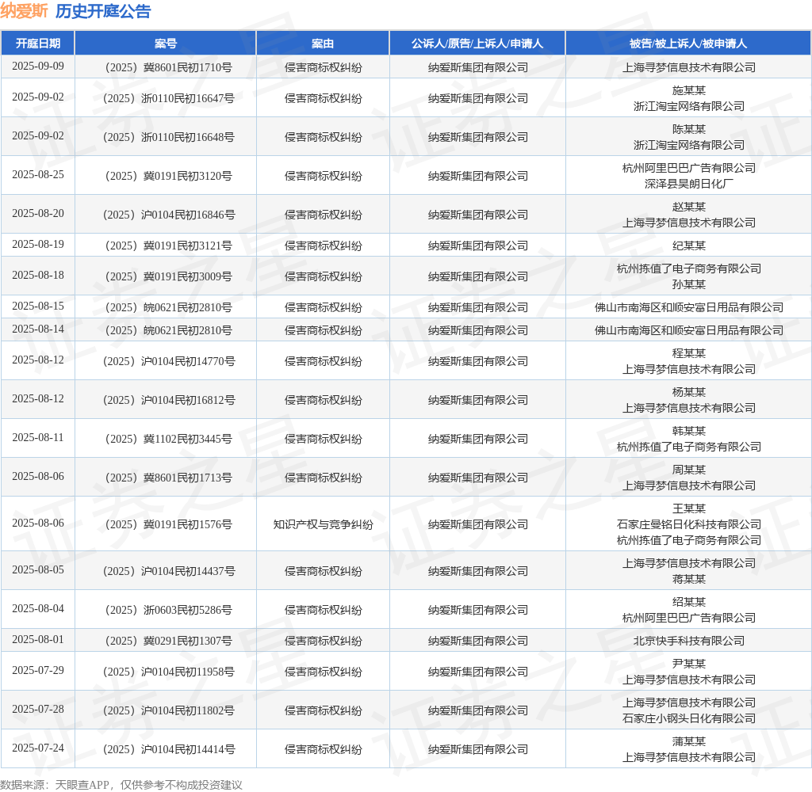The width and height of the screenshot is (812, 792).
Task: Click defendant 王某某
Action: tap(689, 508)
